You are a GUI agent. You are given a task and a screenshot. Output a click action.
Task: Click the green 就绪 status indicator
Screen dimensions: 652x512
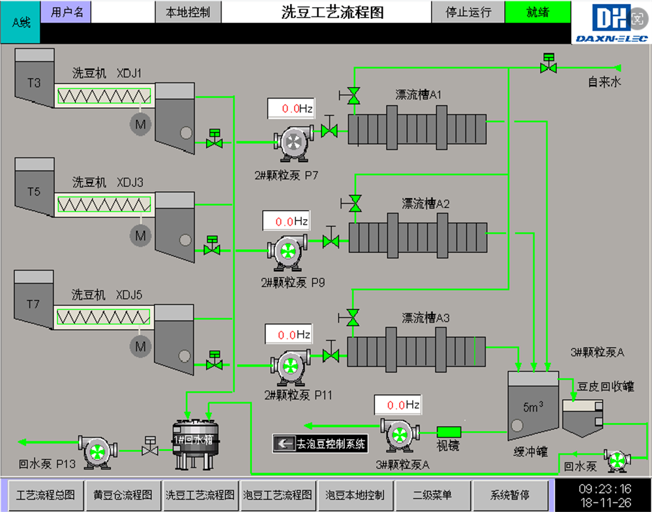click(x=537, y=12)
